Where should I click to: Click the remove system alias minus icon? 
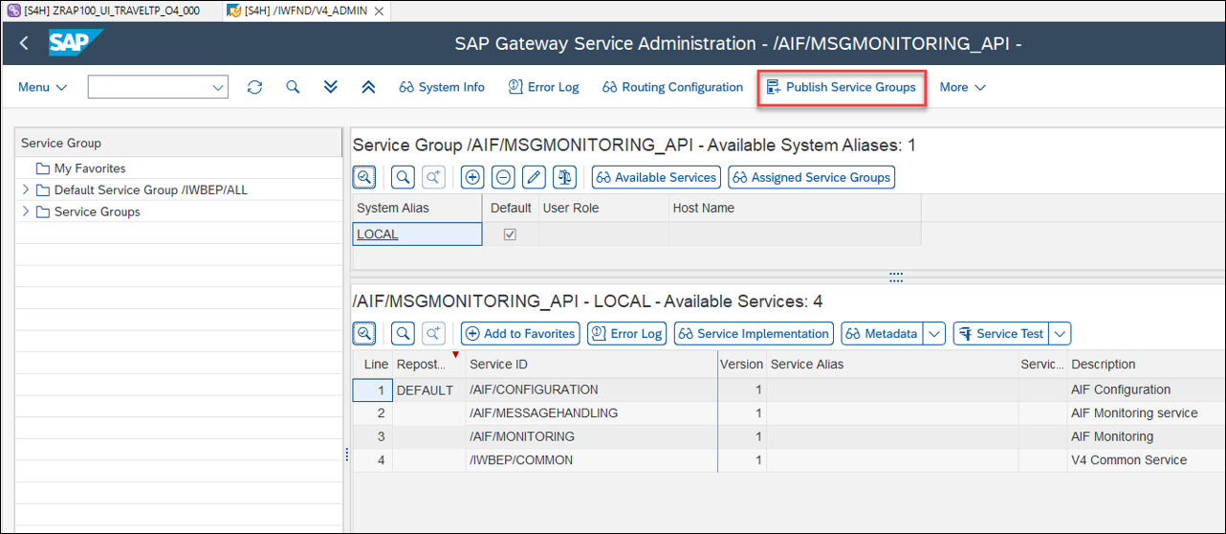pyautogui.click(x=503, y=177)
